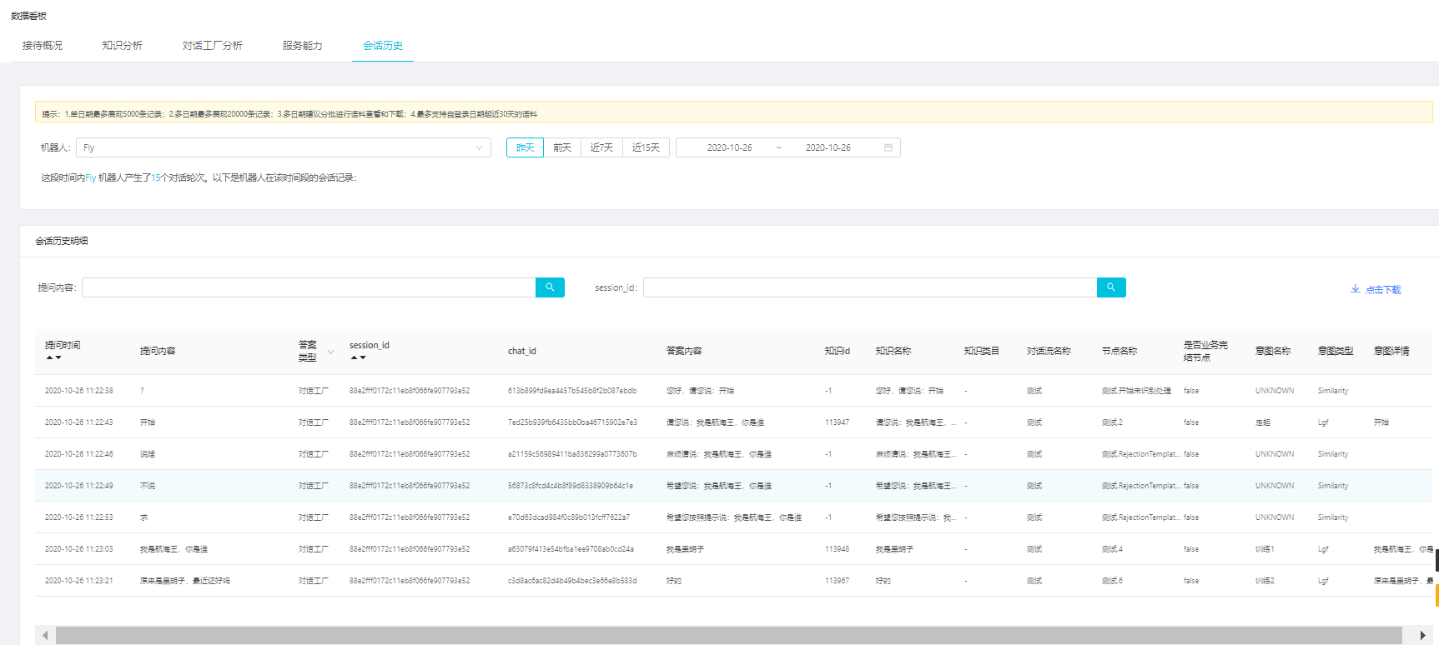The width and height of the screenshot is (1439, 645).
Task: Select the 会话历史 tab
Action: pos(383,46)
